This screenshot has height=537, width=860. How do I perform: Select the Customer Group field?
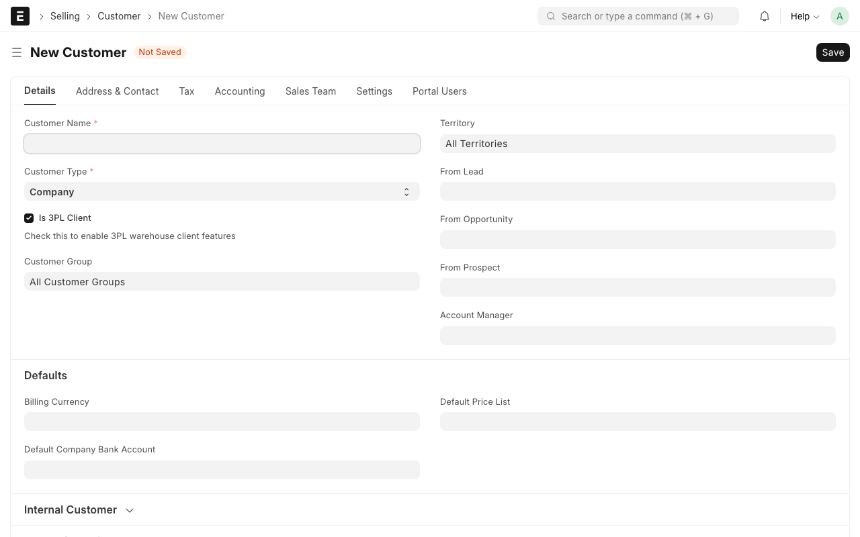coord(222,282)
